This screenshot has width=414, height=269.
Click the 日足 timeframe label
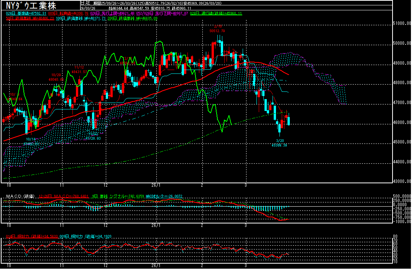pyautogui.click(x=85, y=3)
